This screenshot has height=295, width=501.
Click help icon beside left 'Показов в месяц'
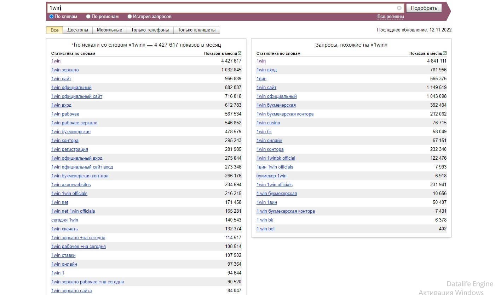[x=240, y=53]
